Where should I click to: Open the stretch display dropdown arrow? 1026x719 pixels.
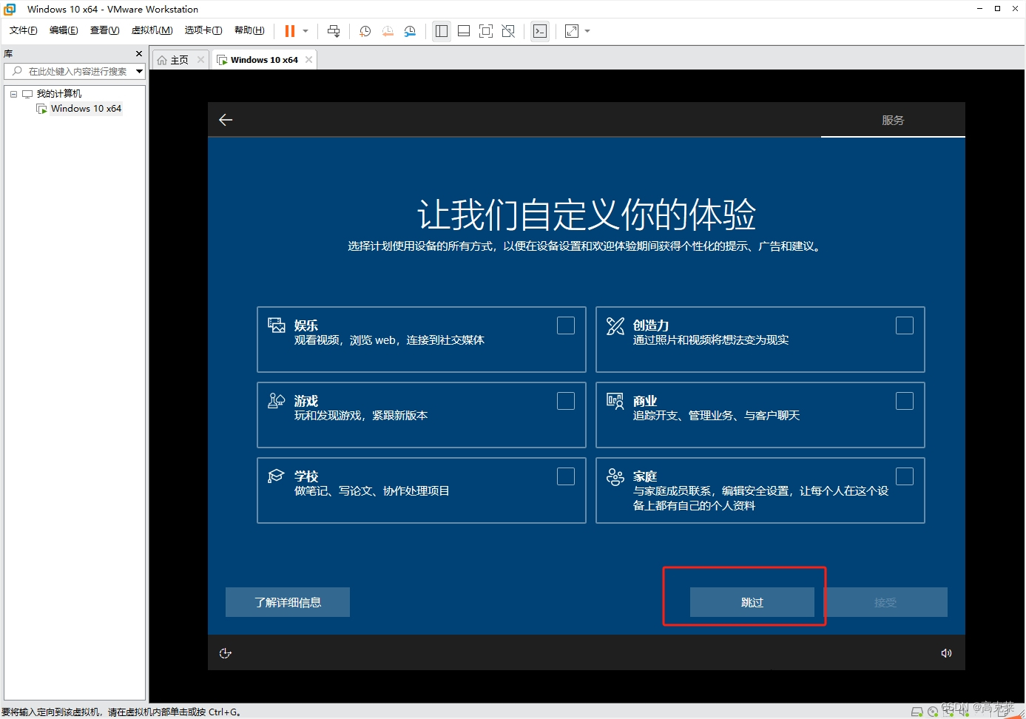[x=587, y=31]
